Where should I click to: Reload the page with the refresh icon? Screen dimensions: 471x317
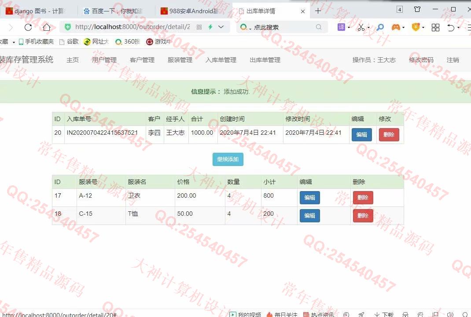pos(28,27)
